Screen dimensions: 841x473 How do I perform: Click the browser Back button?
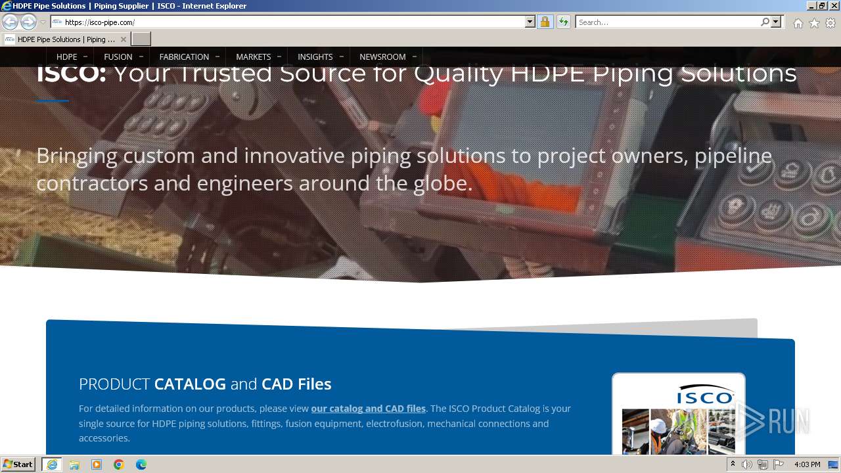(10, 22)
